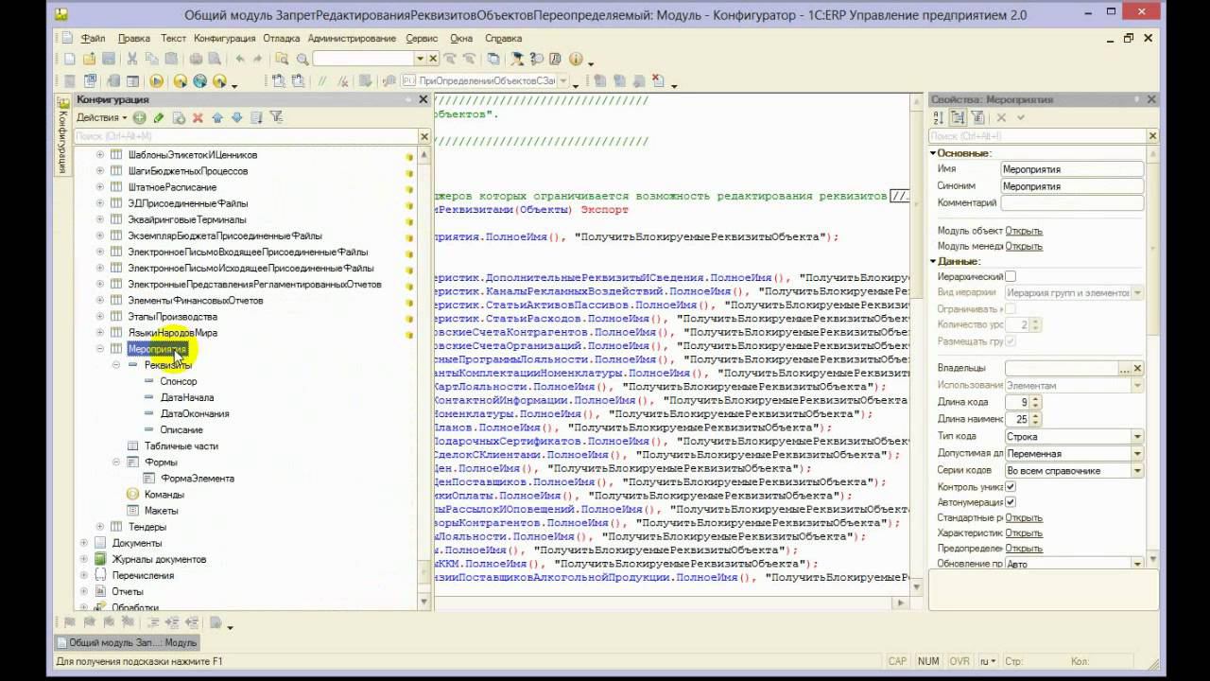The image size is (1210, 681).
Task: Start debugging with the yellow play icon
Action: click(x=157, y=81)
